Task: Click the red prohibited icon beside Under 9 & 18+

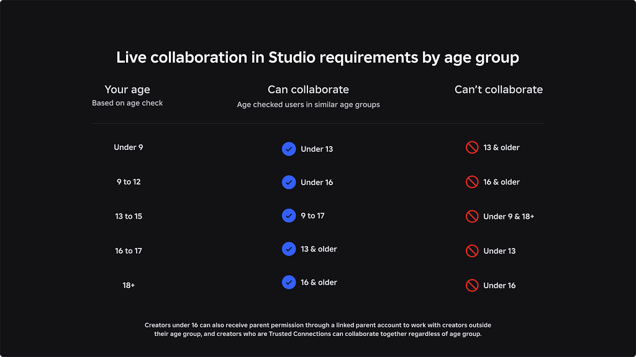Action: [472, 216]
